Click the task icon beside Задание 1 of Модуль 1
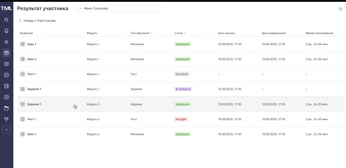 coord(22,89)
